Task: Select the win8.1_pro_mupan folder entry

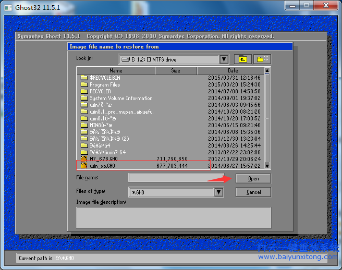Action: coord(121,112)
